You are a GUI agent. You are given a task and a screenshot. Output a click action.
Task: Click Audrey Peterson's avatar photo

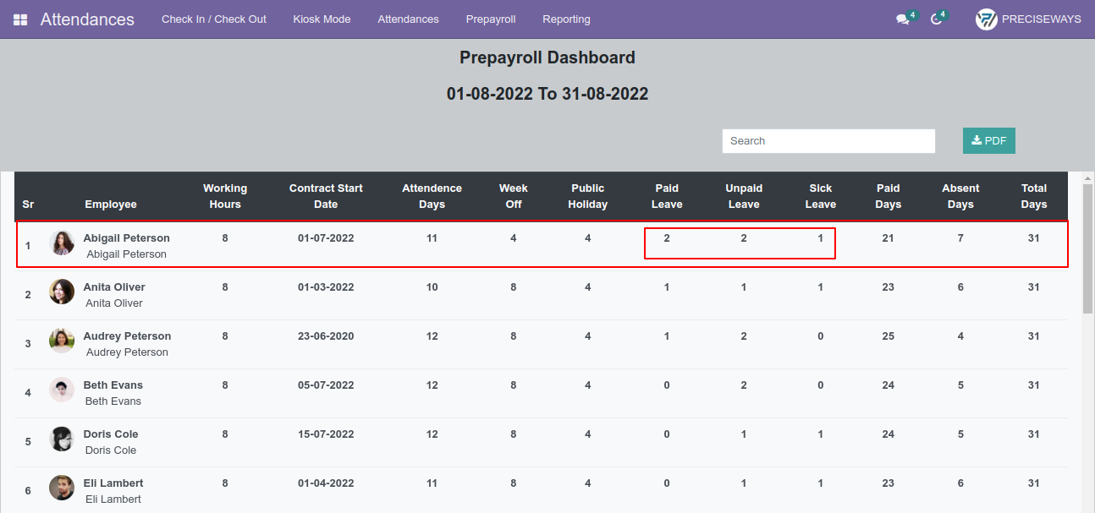coord(62,341)
